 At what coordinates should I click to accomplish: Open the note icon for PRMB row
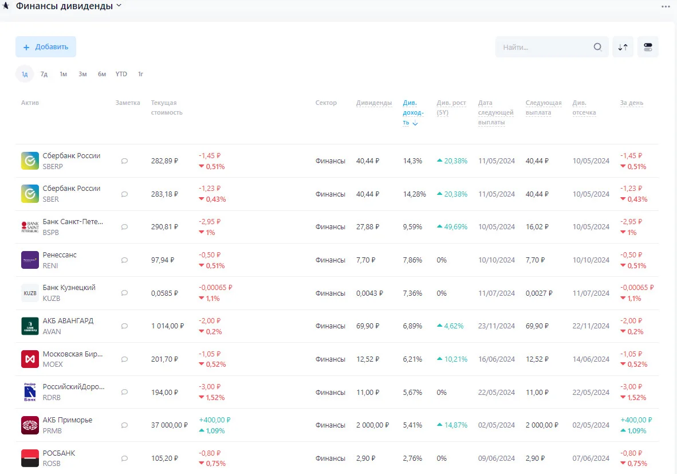pyautogui.click(x=124, y=425)
